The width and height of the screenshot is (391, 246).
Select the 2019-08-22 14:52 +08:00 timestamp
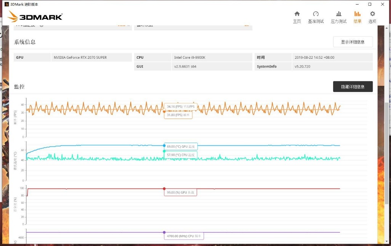[x=314, y=57]
